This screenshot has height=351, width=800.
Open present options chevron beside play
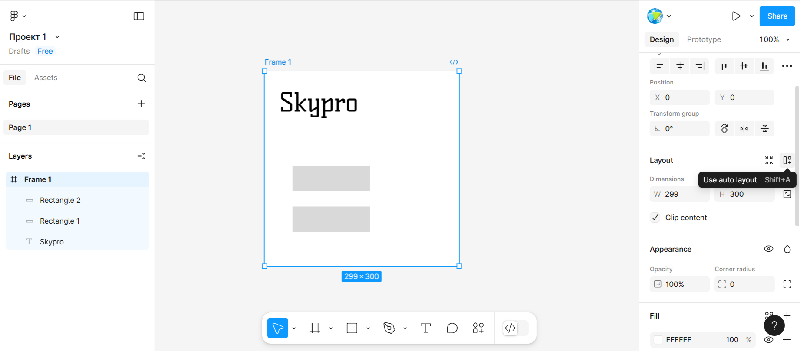752,16
